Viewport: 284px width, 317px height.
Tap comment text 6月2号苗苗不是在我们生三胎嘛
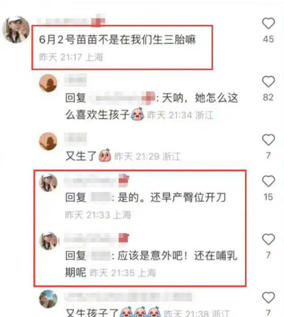tap(118, 39)
